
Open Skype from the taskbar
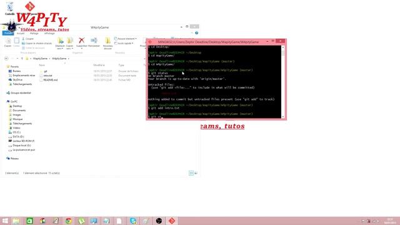tap(133, 221)
